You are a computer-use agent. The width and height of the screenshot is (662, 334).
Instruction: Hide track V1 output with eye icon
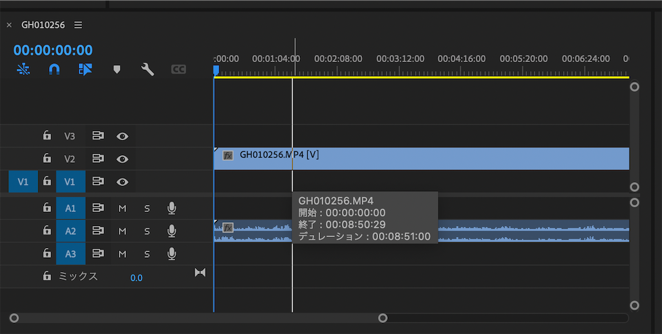122,182
